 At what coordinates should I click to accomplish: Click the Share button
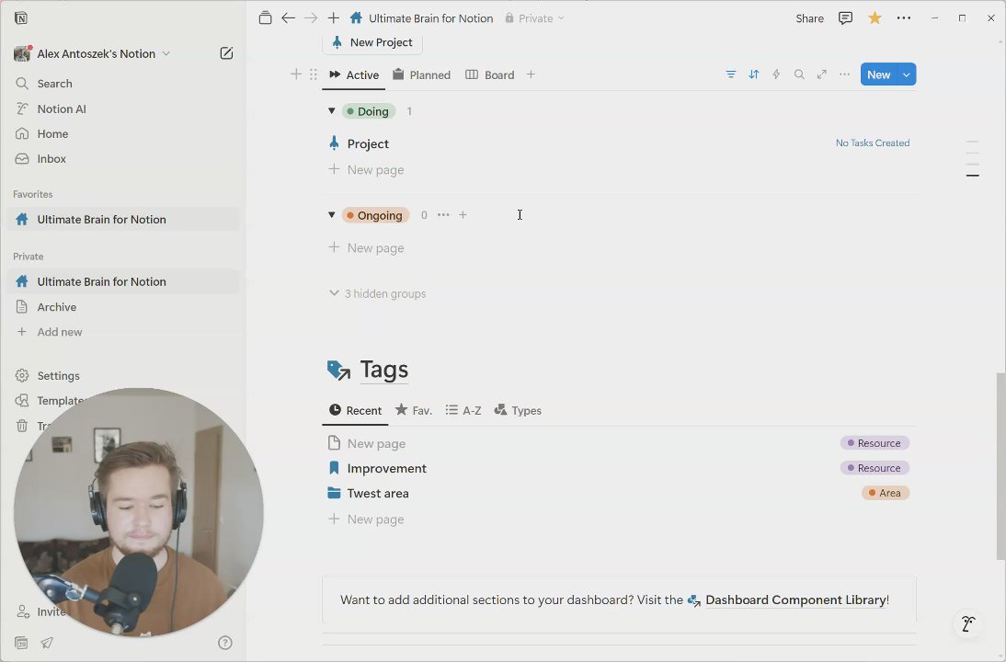pos(810,18)
